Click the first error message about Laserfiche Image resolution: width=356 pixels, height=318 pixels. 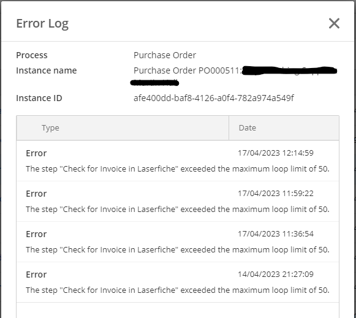(x=178, y=169)
